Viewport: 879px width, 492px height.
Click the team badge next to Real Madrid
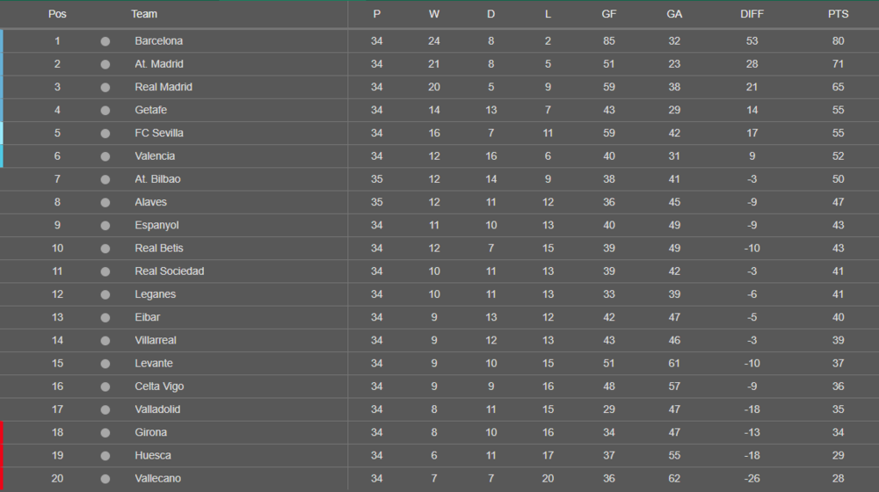(x=105, y=87)
